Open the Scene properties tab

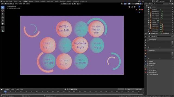tap(145, 48)
